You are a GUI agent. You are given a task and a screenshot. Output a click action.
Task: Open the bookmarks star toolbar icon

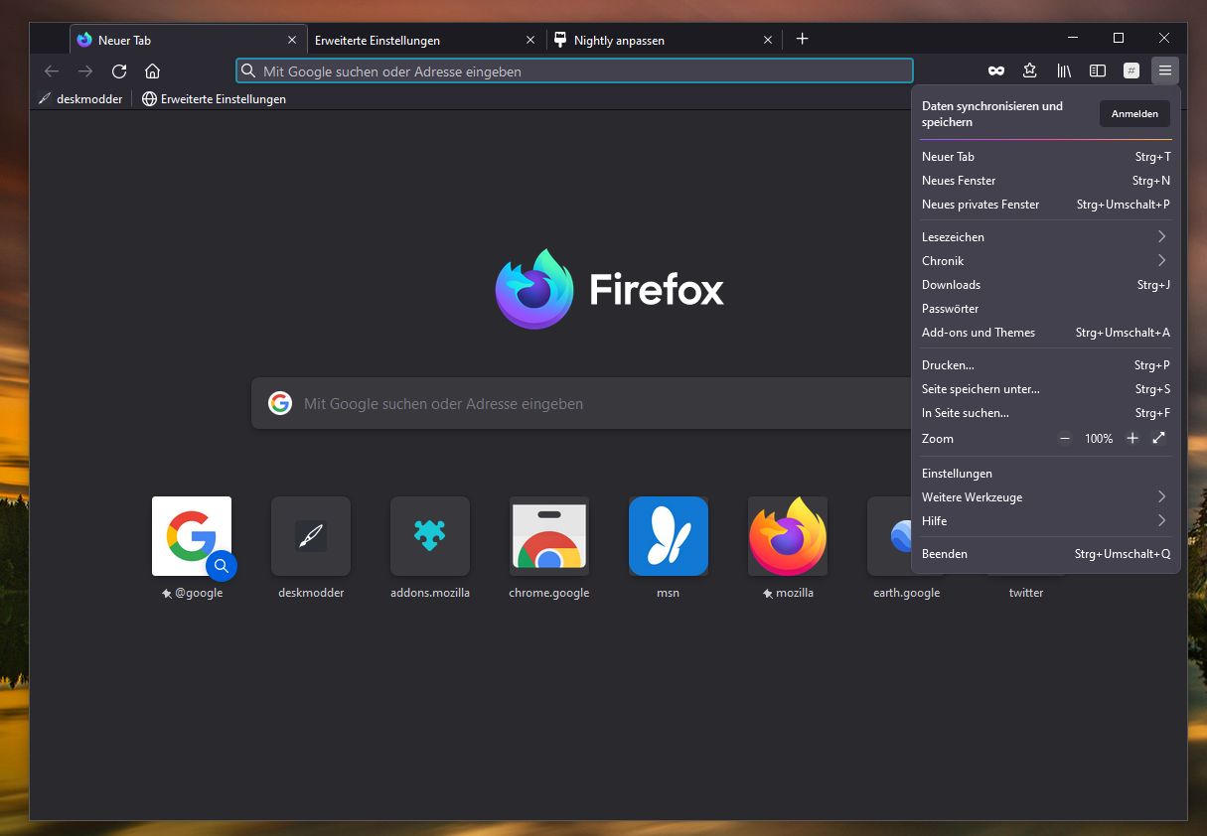(x=1029, y=70)
